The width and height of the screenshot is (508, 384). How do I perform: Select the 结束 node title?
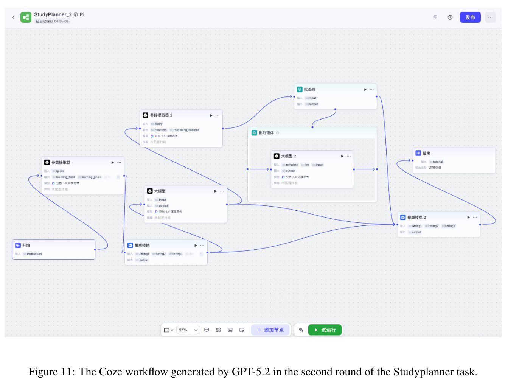(x=426, y=153)
